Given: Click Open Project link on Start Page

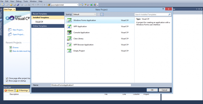Looking at the screenshot, I should coord(19,34).
